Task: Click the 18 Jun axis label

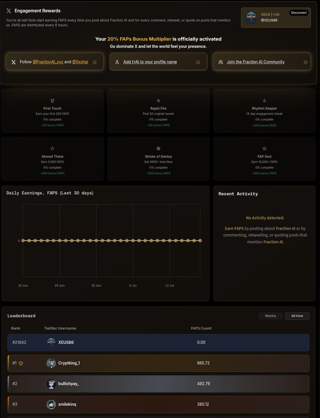Action: pyautogui.click(x=23, y=285)
